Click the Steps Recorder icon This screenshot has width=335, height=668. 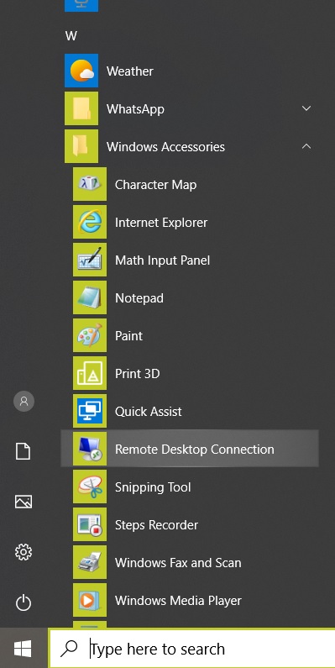coord(90,524)
